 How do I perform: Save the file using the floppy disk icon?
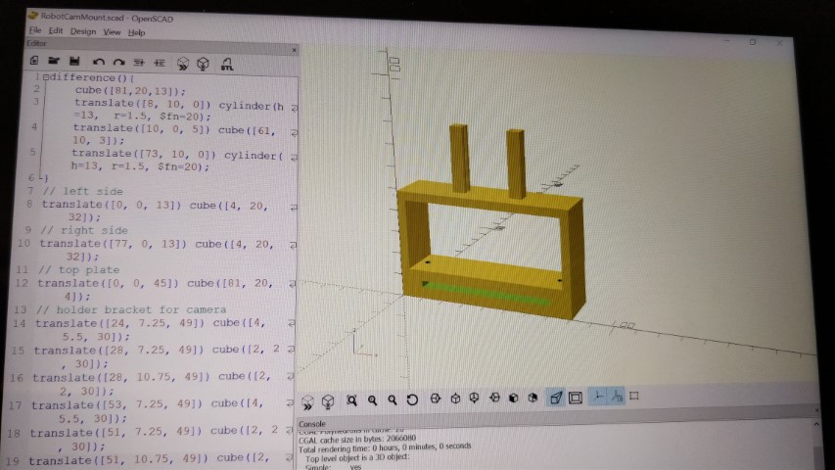[73, 62]
